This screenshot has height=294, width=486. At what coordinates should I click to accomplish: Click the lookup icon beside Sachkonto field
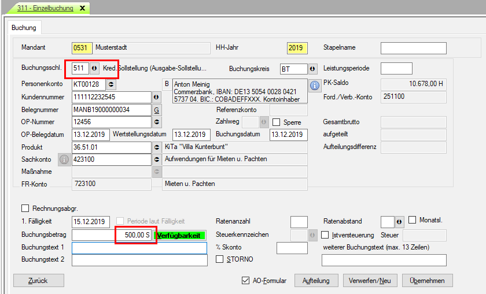pos(156,159)
